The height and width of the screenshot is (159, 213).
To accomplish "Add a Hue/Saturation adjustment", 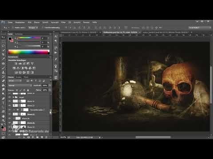I will click(x=14, y=68).
